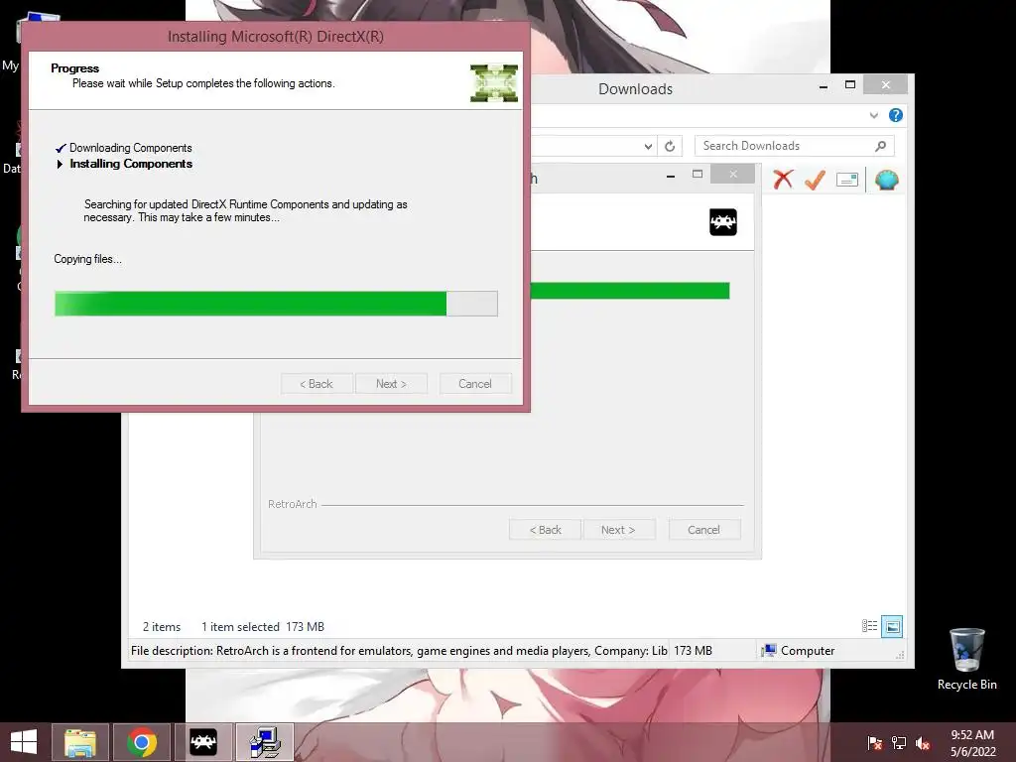Select the 'Downloading Components' step text
This screenshot has height=762, width=1016.
[x=130, y=148]
